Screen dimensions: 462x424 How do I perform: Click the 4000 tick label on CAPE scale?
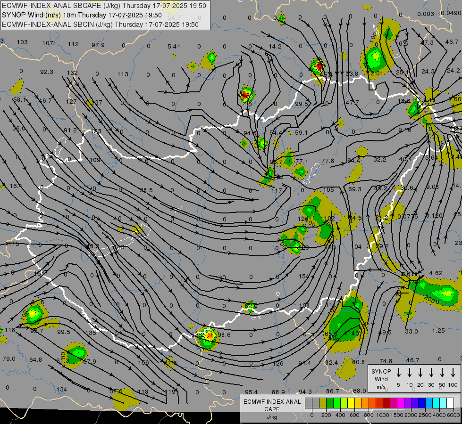(x=439, y=415)
